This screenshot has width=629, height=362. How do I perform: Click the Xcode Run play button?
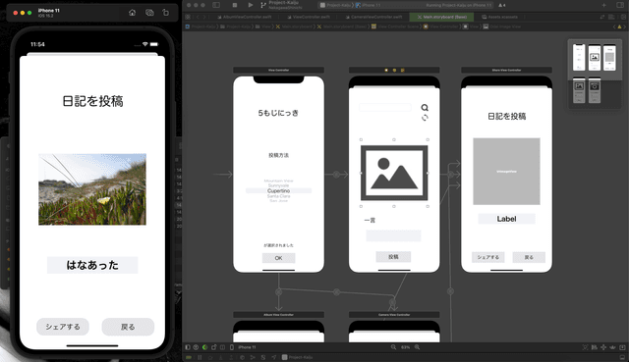[x=251, y=5]
